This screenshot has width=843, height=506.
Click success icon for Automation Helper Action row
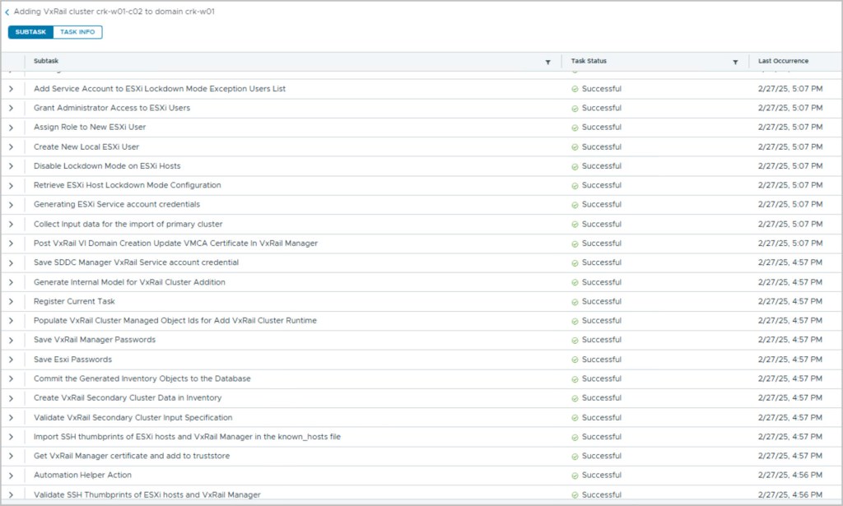[x=575, y=476]
